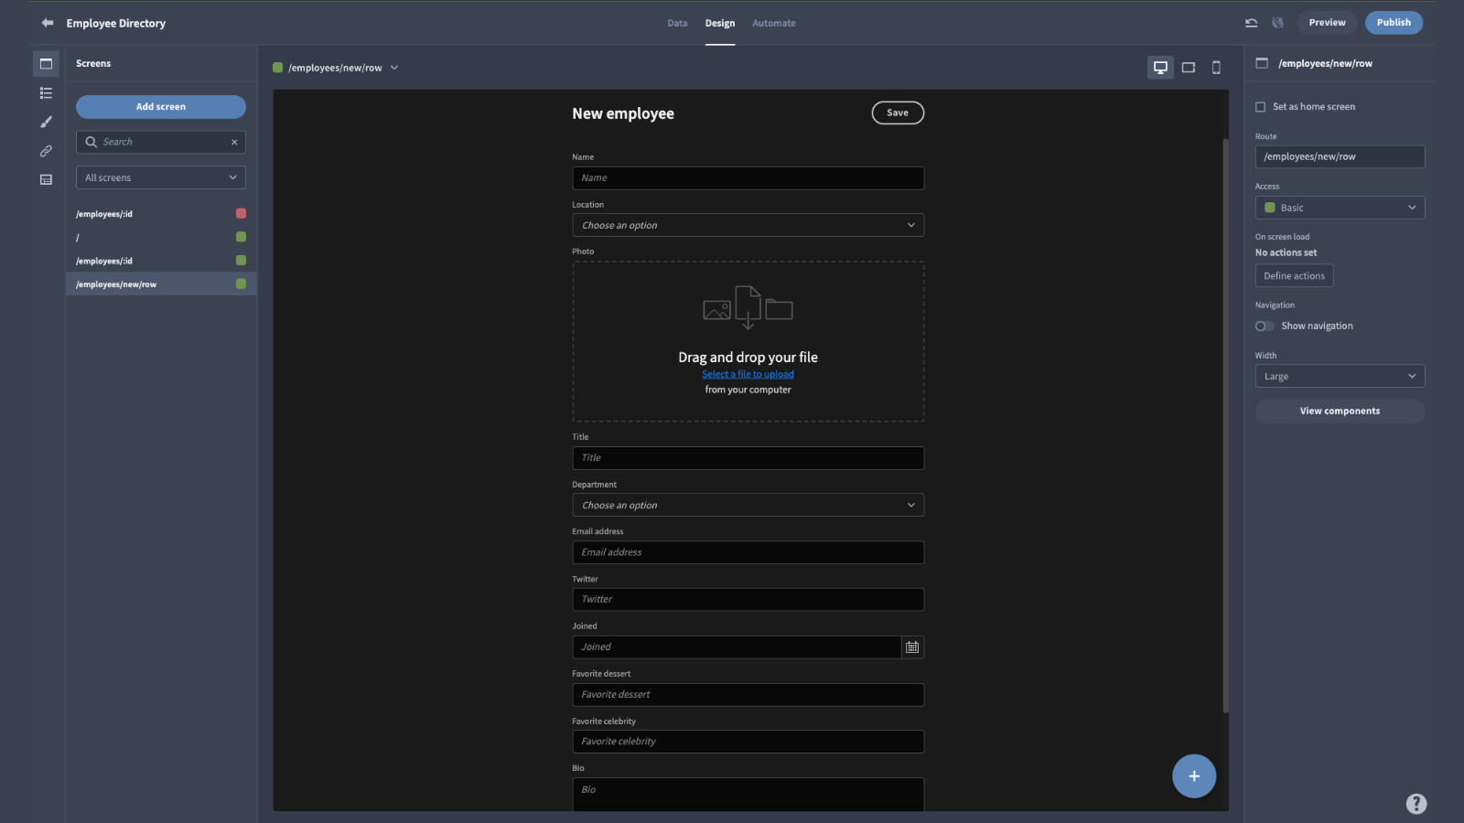Select the list panel icon in the sidebar

tap(45, 92)
